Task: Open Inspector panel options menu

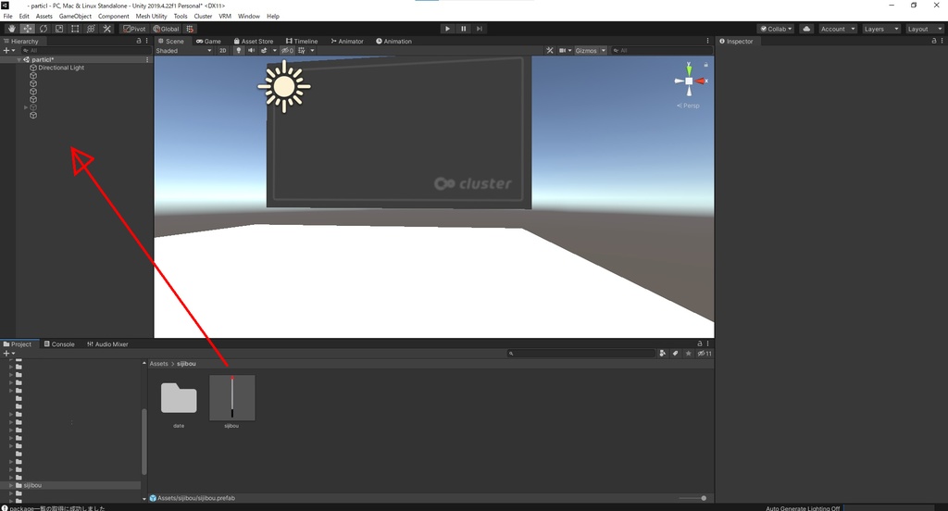Action: coord(942,41)
